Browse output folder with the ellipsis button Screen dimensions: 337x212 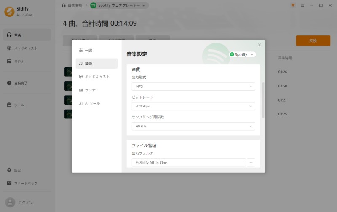click(251, 163)
